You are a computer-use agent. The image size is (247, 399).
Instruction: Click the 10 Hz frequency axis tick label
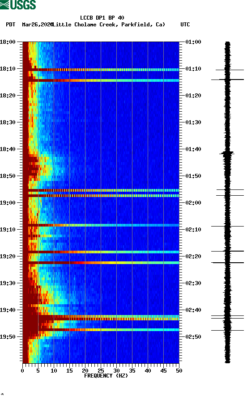pyautogui.click(x=54, y=371)
